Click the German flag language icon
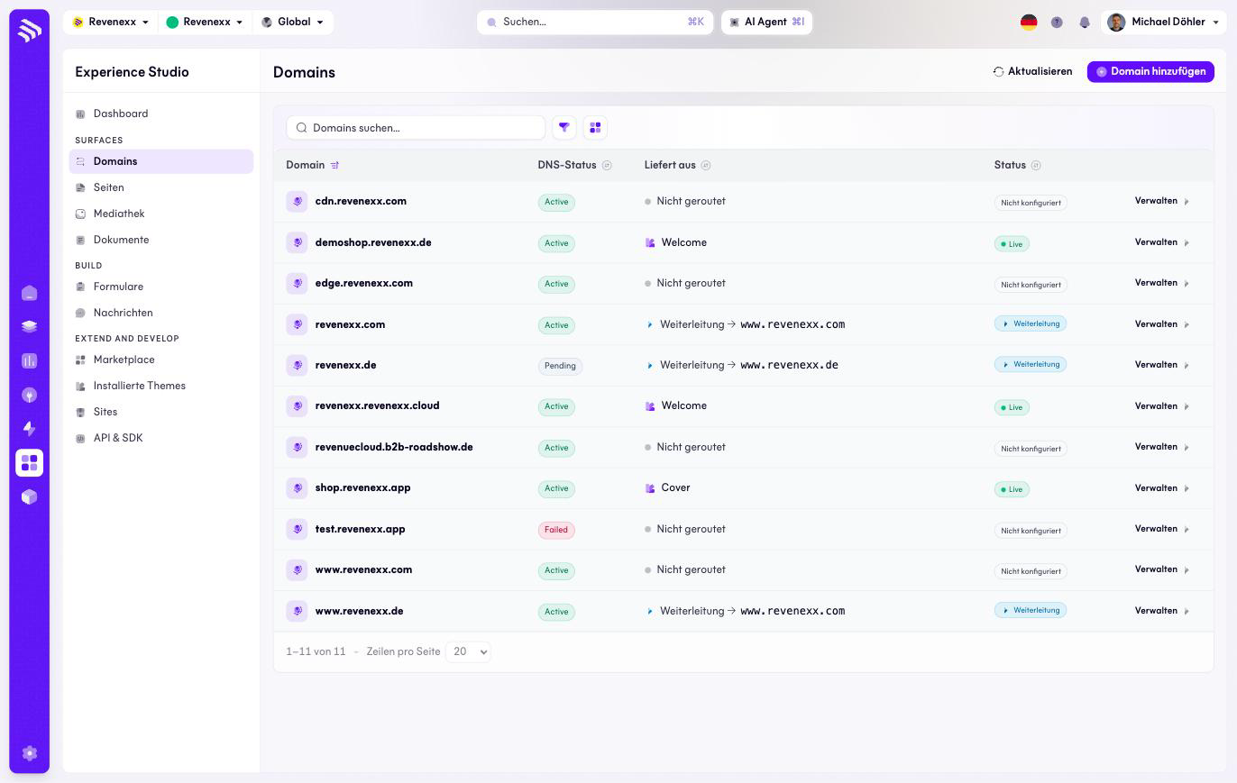 (1029, 23)
